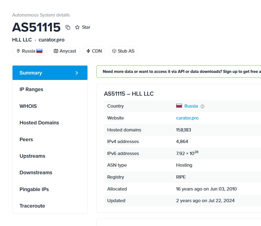Open the Downstreams section

pos(36,173)
